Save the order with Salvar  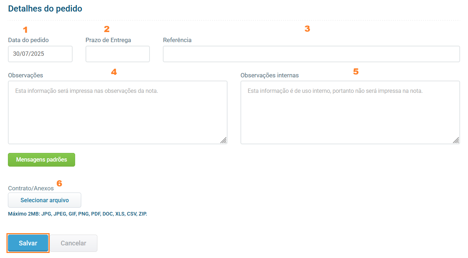click(x=28, y=243)
